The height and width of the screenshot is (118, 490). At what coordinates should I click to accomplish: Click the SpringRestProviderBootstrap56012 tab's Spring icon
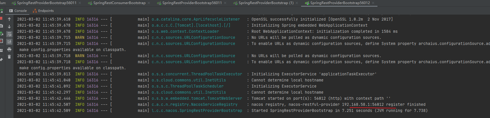pyautogui.click(x=307, y=3)
